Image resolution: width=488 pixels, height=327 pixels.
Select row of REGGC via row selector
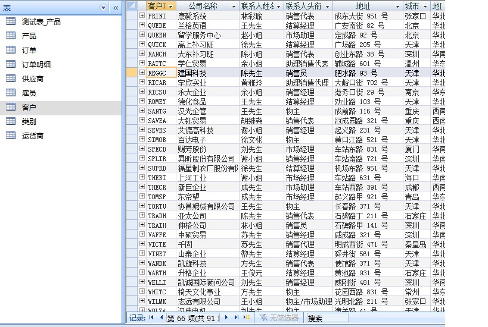(132, 73)
